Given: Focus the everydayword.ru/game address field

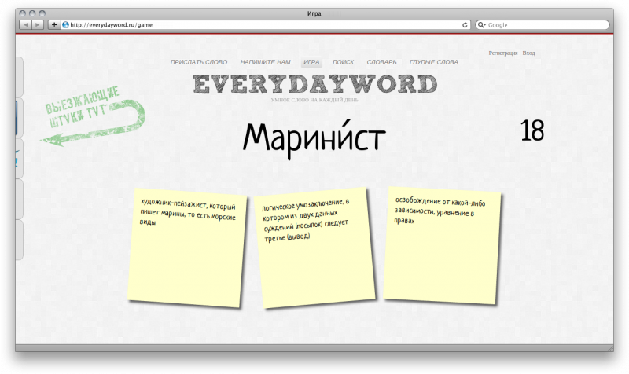Looking at the screenshot, I should tap(265, 25).
